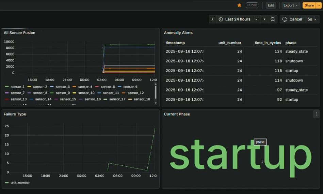This screenshot has height=194, width=323.
Task: Zoom out the time range
Action: click(273, 19)
